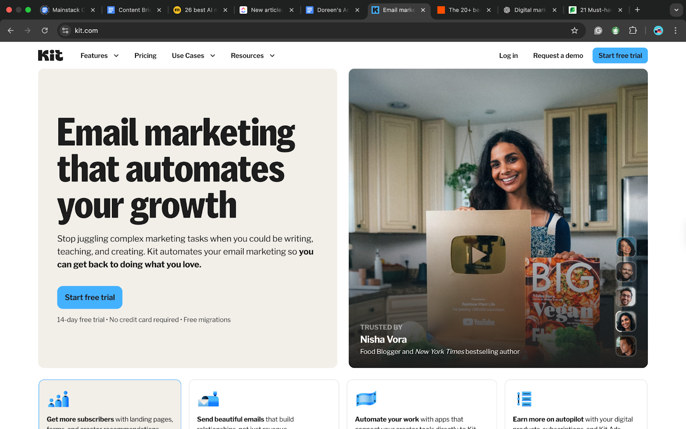Click Start free trial in the header
The height and width of the screenshot is (429, 686).
(620, 55)
